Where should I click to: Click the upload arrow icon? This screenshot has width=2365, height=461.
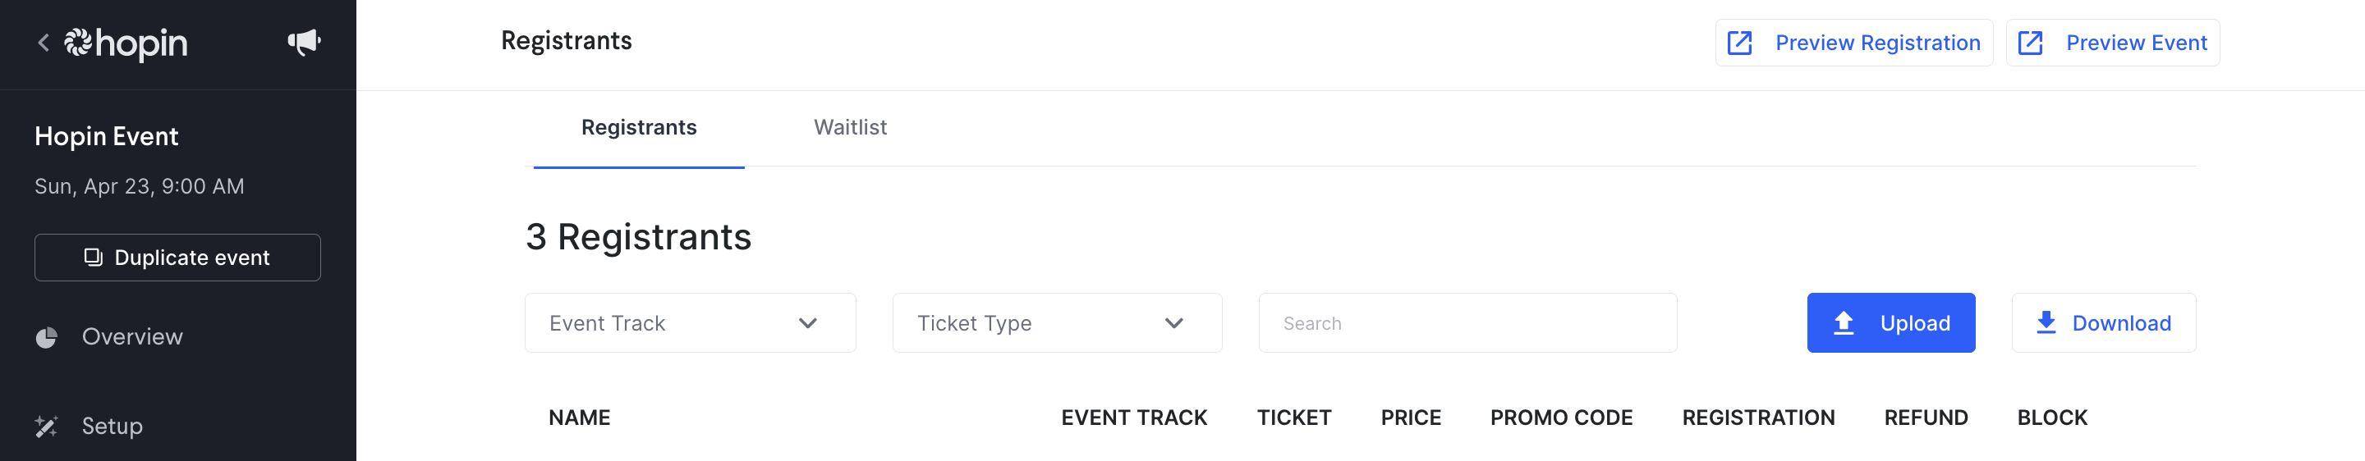click(1844, 322)
